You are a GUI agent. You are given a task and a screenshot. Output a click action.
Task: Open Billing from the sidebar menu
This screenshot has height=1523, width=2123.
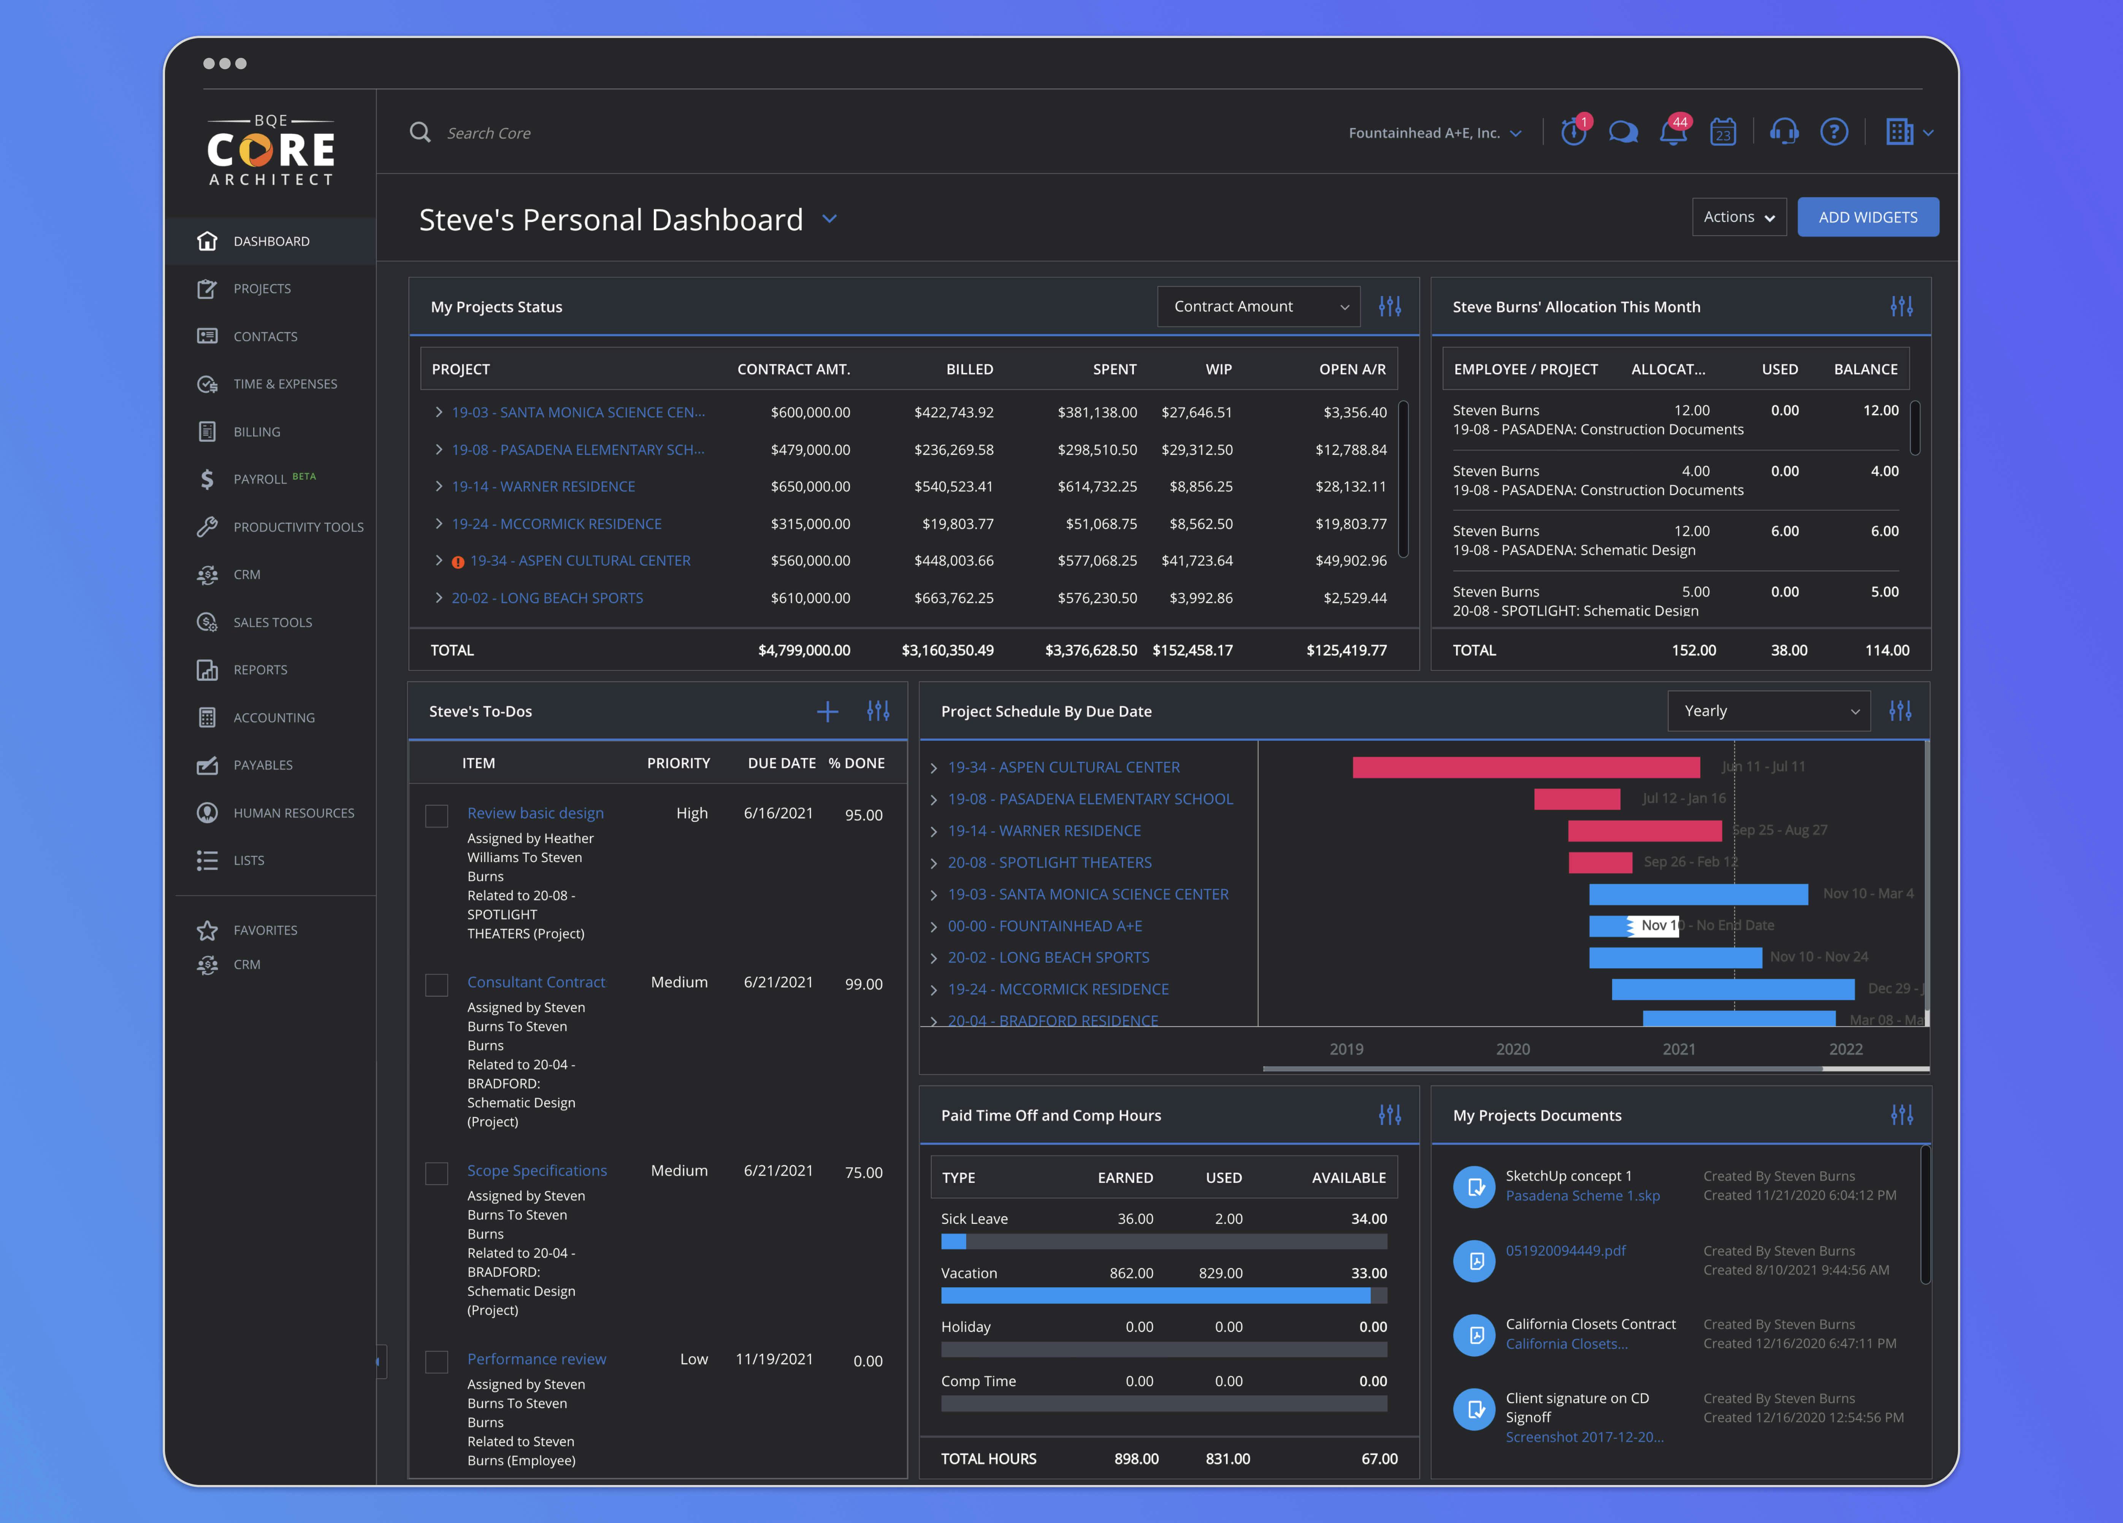coord(257,431)
